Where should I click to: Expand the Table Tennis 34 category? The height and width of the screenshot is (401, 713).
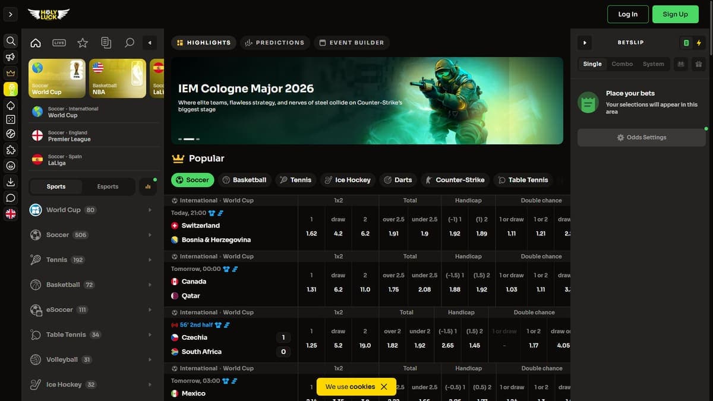(93, 334)
